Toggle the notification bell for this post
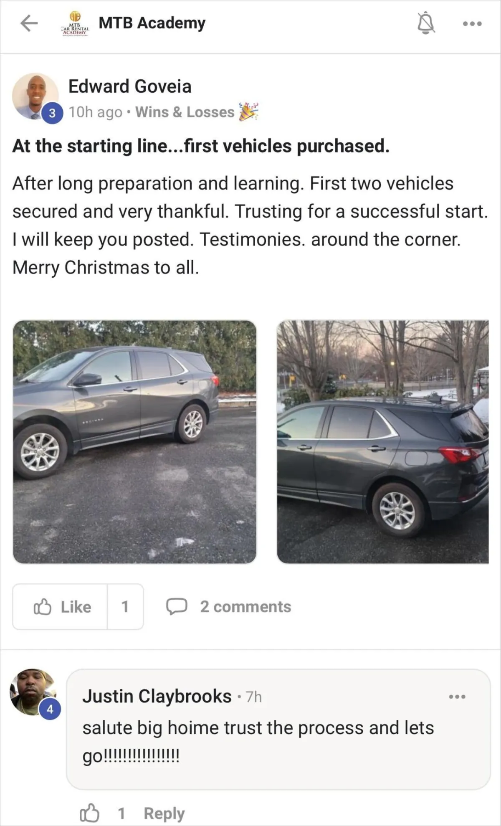 [426, 23]
